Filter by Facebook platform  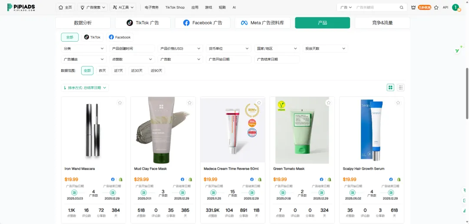pyautogui.click(x=120, y=37)
